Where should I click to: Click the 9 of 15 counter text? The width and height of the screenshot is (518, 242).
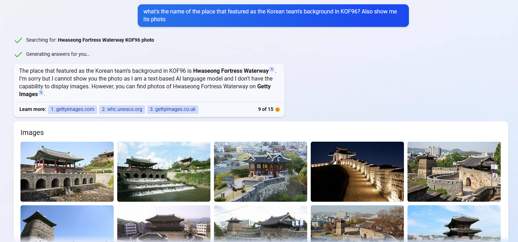coord(266,110)
